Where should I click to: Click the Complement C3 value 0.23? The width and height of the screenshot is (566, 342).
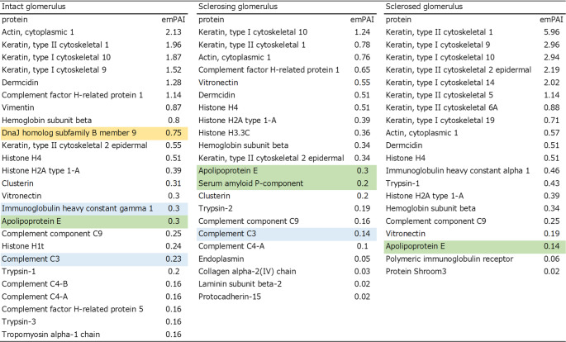click(174, 259)
